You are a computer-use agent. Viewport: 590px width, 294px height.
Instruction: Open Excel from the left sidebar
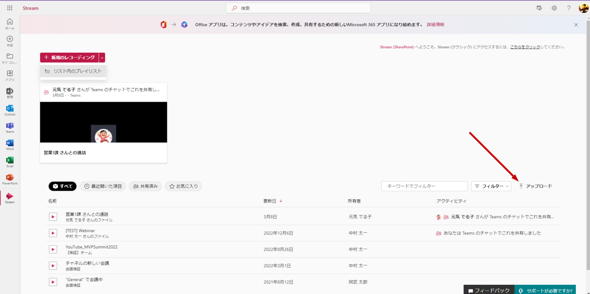[10, 162]
